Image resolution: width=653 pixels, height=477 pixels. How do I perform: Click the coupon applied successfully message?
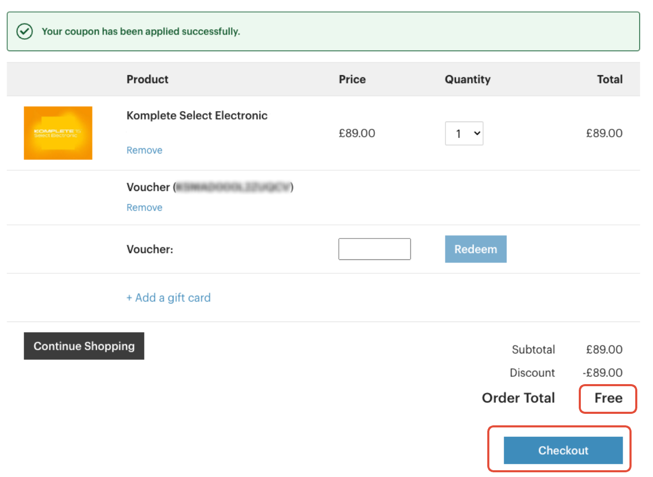click(141, 31)
